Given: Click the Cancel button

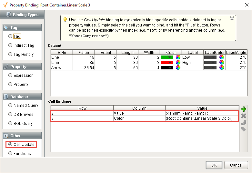Looking at the screenshot, I should click(236, 165).
